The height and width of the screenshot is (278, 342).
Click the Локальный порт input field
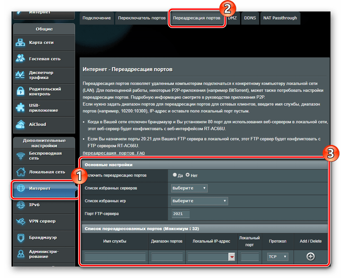click(x=249, y=257)
